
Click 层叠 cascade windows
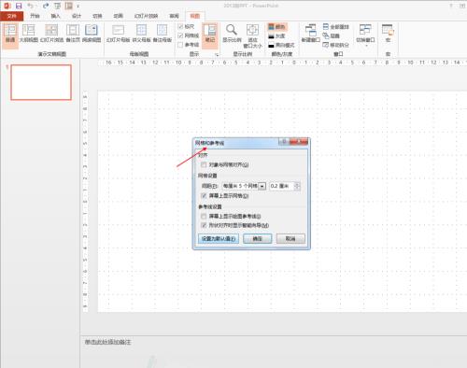[331, 35]
